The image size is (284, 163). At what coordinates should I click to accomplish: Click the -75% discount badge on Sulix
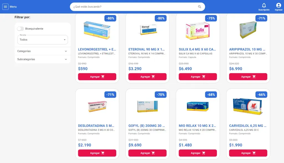211,18
